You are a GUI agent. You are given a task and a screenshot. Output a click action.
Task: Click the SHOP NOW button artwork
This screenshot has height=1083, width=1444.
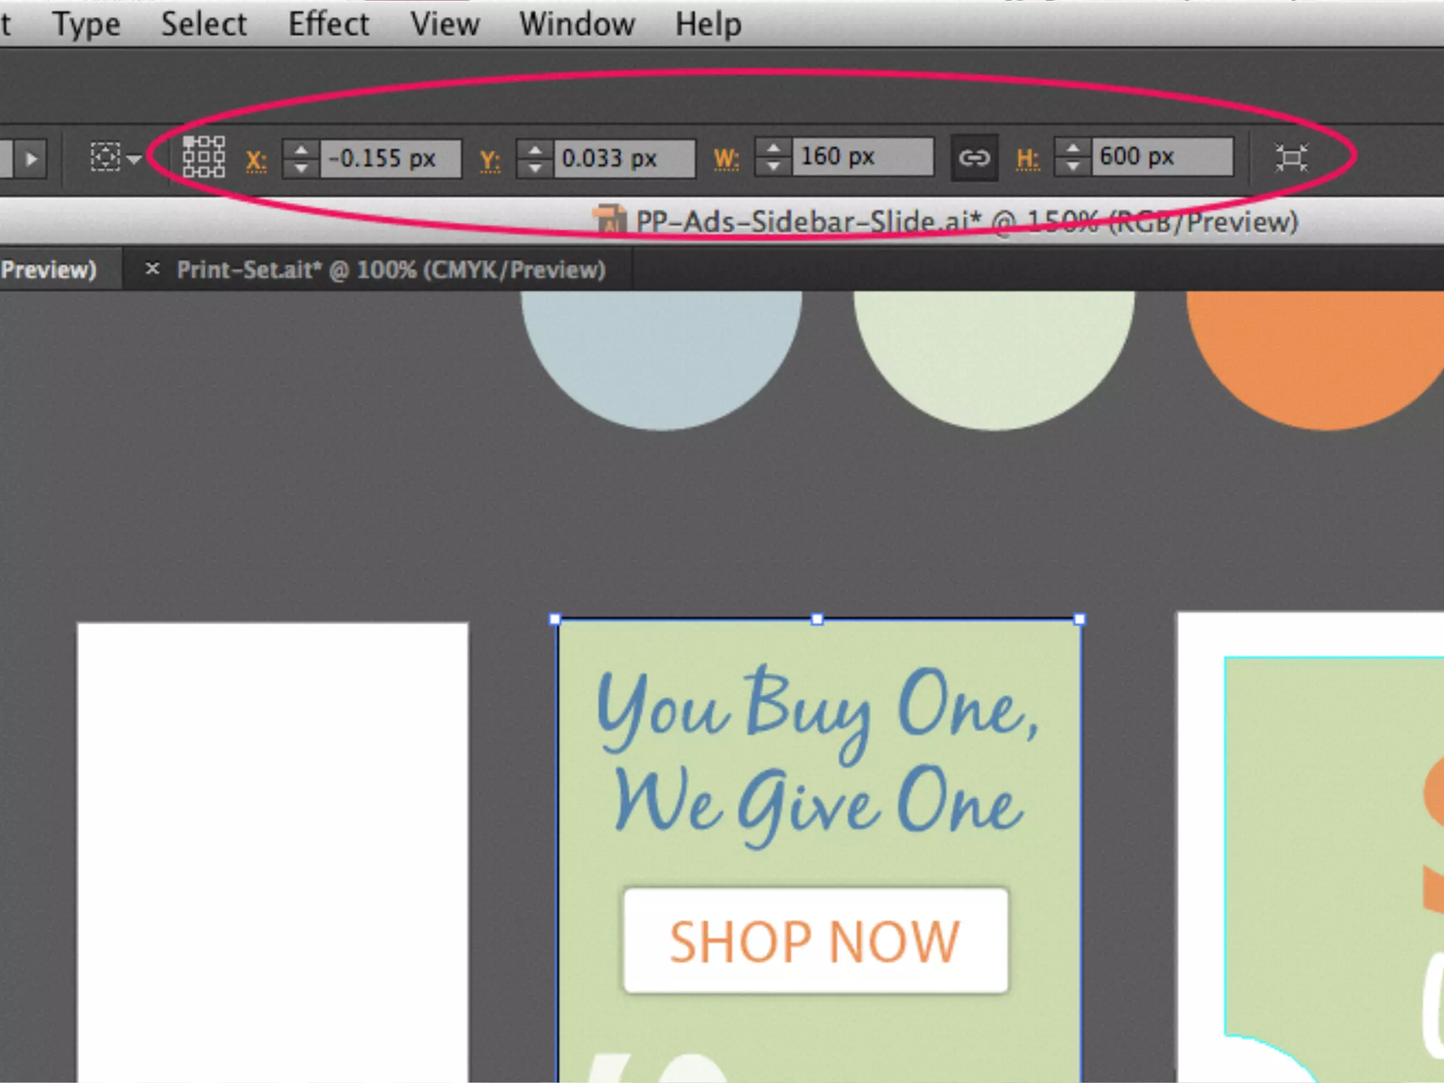[x=816, y=941]
